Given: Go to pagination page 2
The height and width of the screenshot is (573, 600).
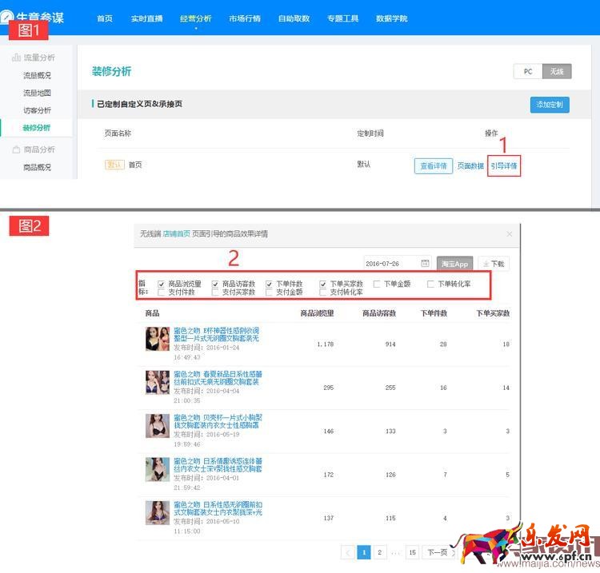Looking at the screenshot, I should coord(379,552).
